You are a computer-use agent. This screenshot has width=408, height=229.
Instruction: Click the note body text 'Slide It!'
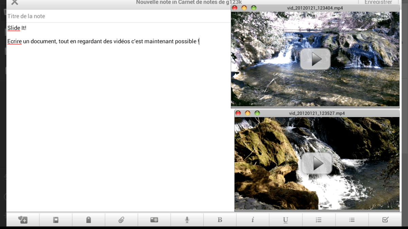[x=17, y=28]
